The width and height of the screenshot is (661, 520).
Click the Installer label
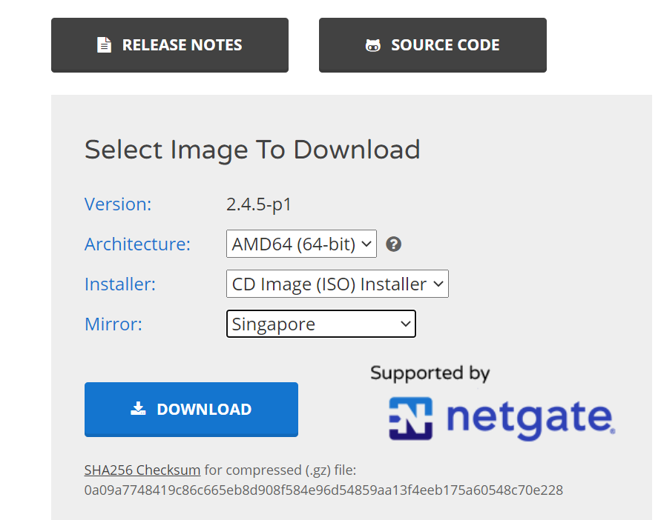120,284
